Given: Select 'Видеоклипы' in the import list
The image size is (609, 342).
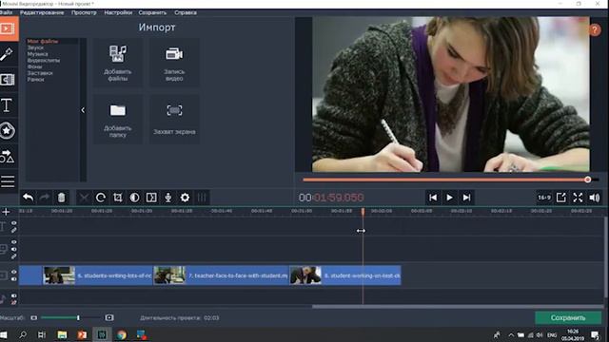Looking at the screenshot, I should click(x=44, y=61).
